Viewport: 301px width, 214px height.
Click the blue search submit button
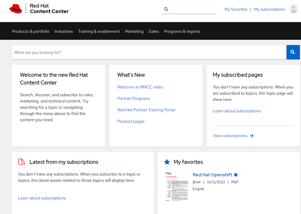coord(293,52)
